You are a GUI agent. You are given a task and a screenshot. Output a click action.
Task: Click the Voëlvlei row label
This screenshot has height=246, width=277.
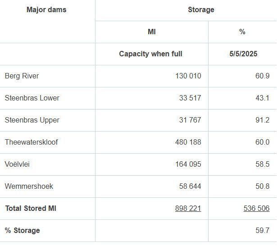click(x=17, y=164)
